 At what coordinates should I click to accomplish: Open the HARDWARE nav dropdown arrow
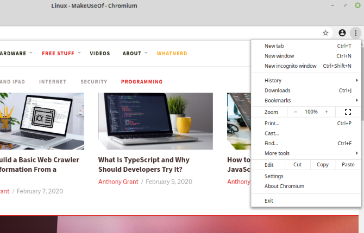(31, 53)
